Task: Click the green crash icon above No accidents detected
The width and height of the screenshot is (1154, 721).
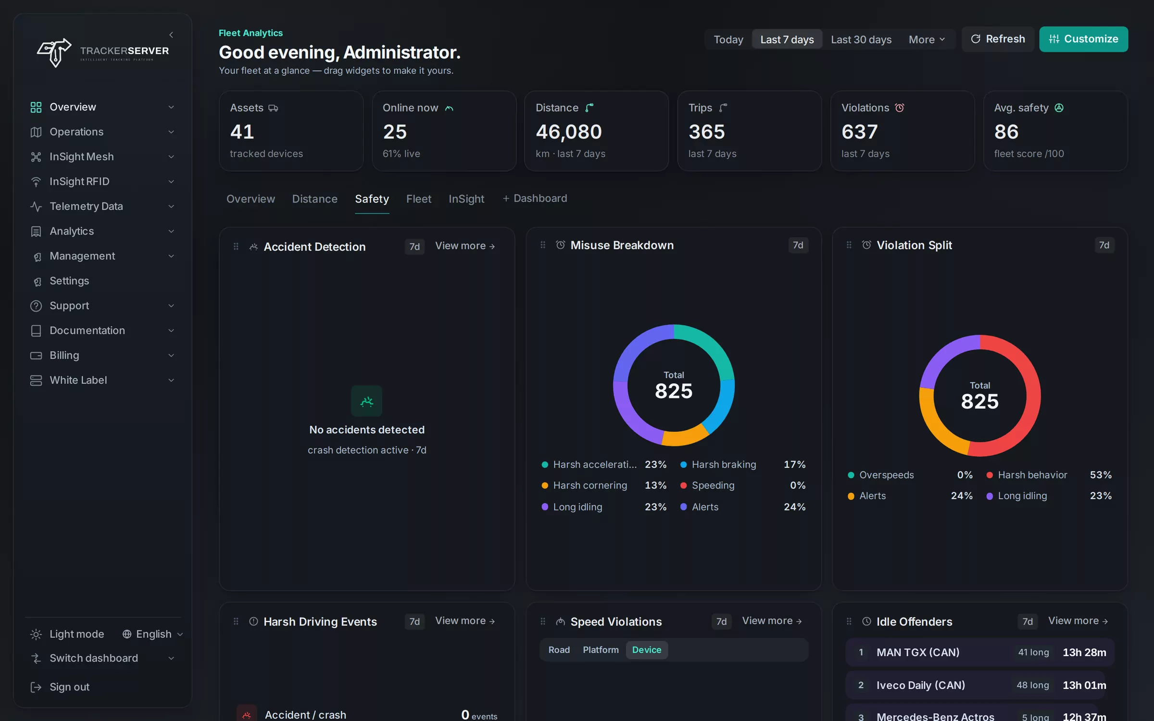Action: pos(367,401)
